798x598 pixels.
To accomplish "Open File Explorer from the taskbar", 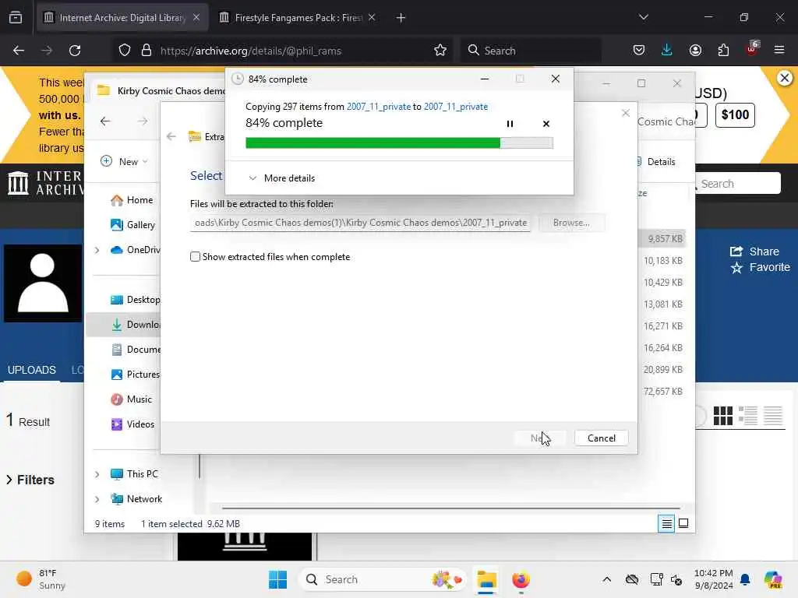I will pyautogui.click(x=486, y=579).
